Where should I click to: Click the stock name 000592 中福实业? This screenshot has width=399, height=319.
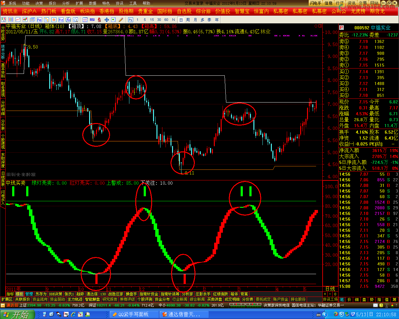point(372,28)
